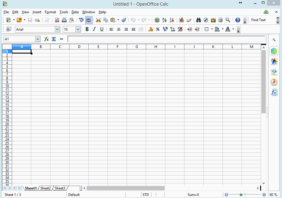
Task: Toggle Bold formatting
Action: [x=87, y=29]
